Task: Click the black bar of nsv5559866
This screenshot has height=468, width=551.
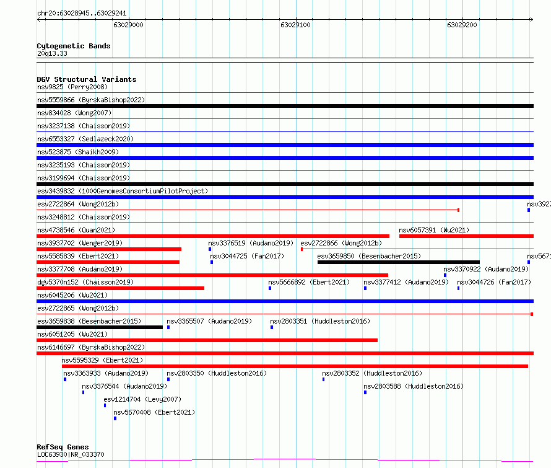Action: (285, 106)
